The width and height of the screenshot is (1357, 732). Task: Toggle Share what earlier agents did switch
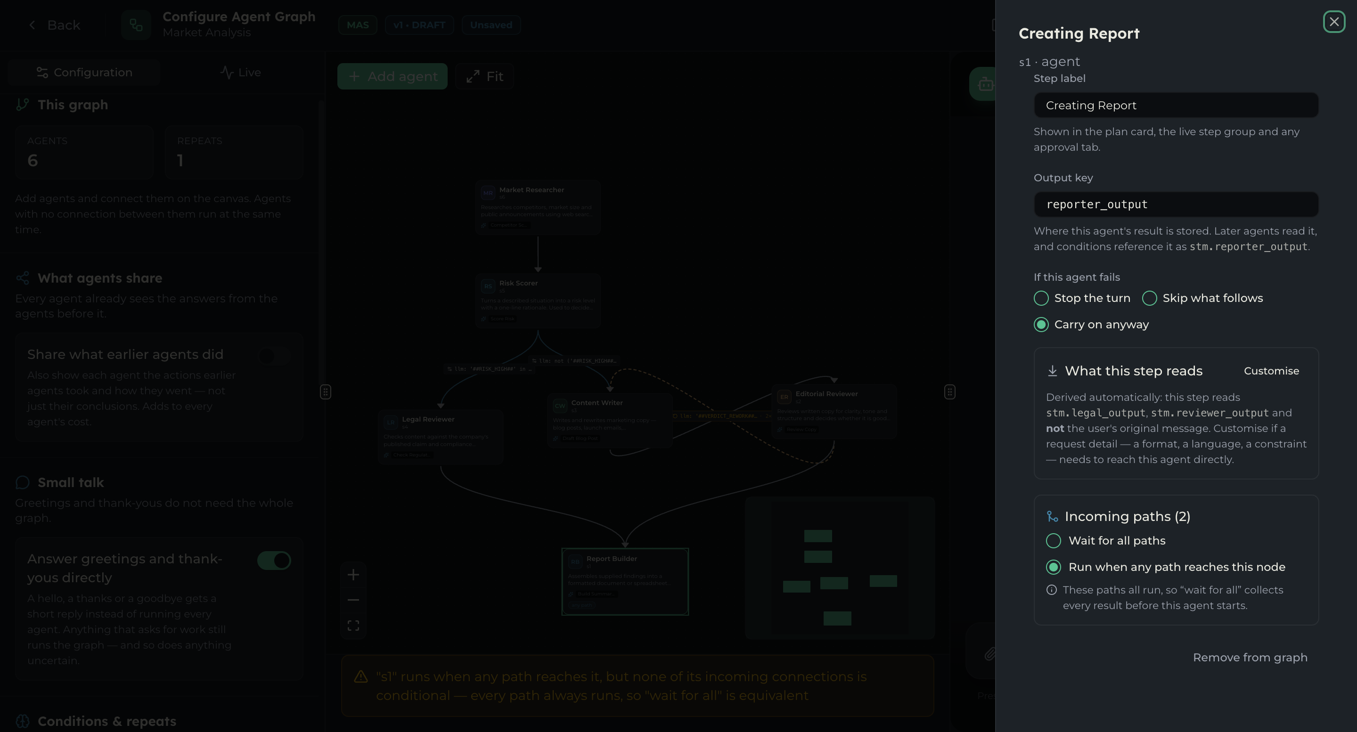(274, 356)
